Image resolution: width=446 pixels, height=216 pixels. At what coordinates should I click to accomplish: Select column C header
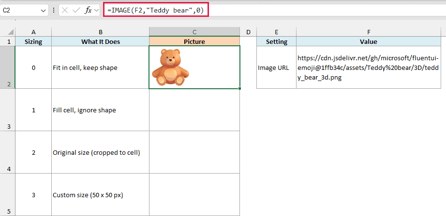tap(194, 32)
